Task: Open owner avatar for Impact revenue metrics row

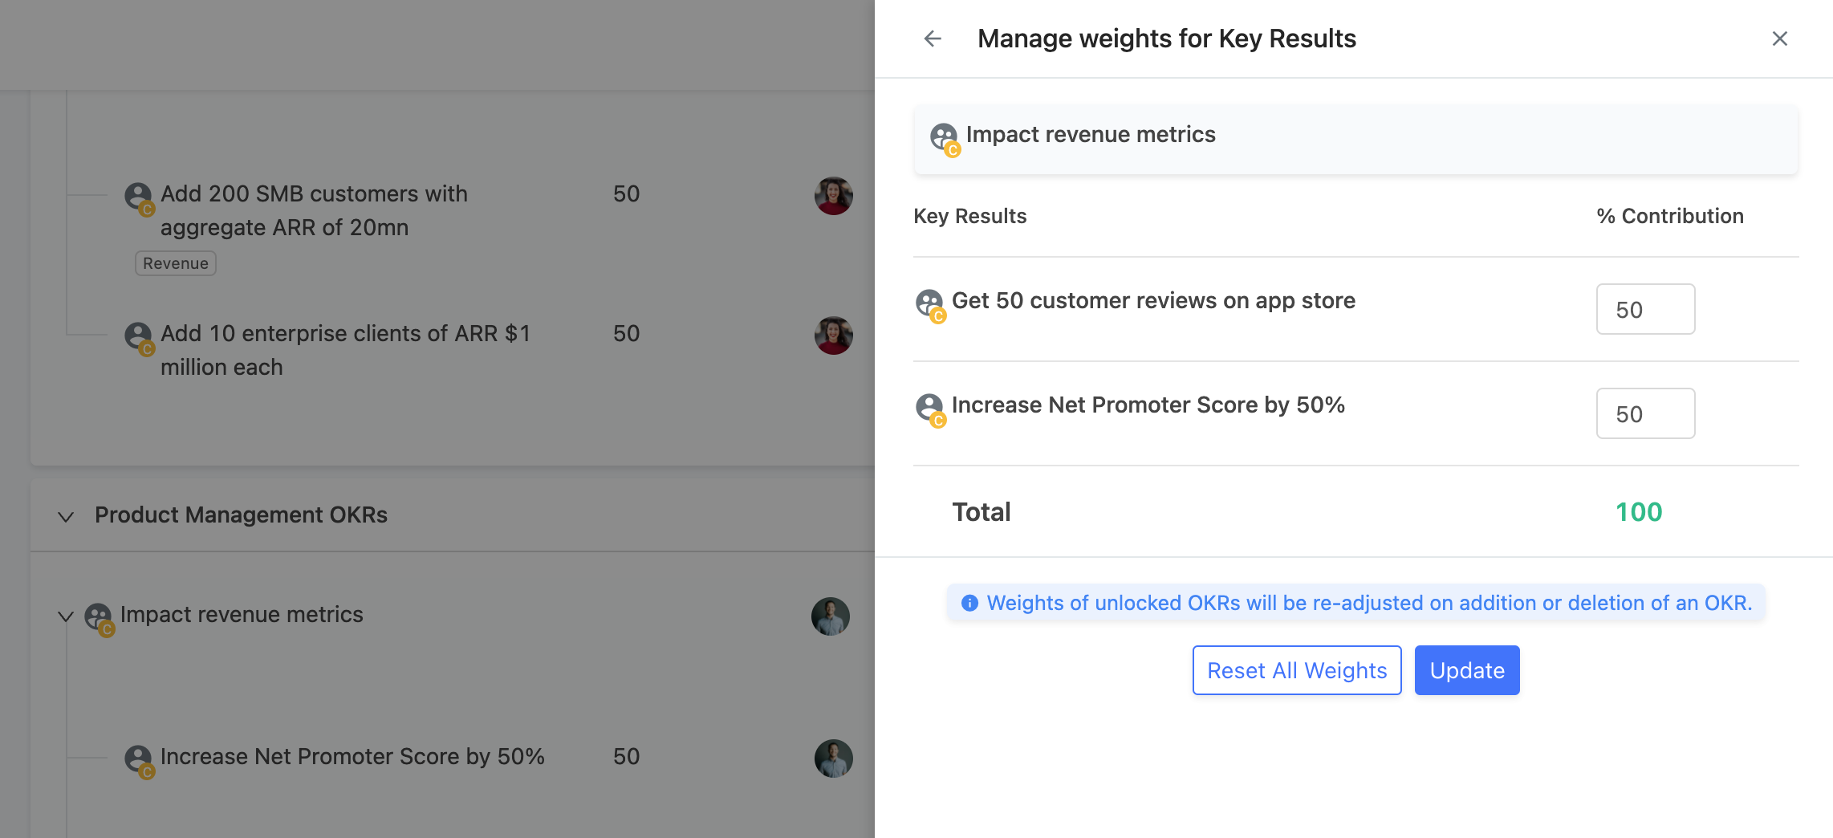Action: (x=831, y=616)
